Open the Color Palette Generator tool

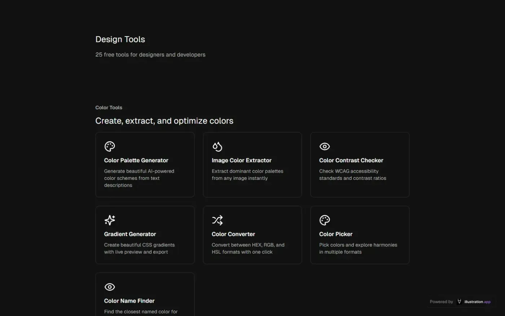pyautogui.click(x=145, y=165)
